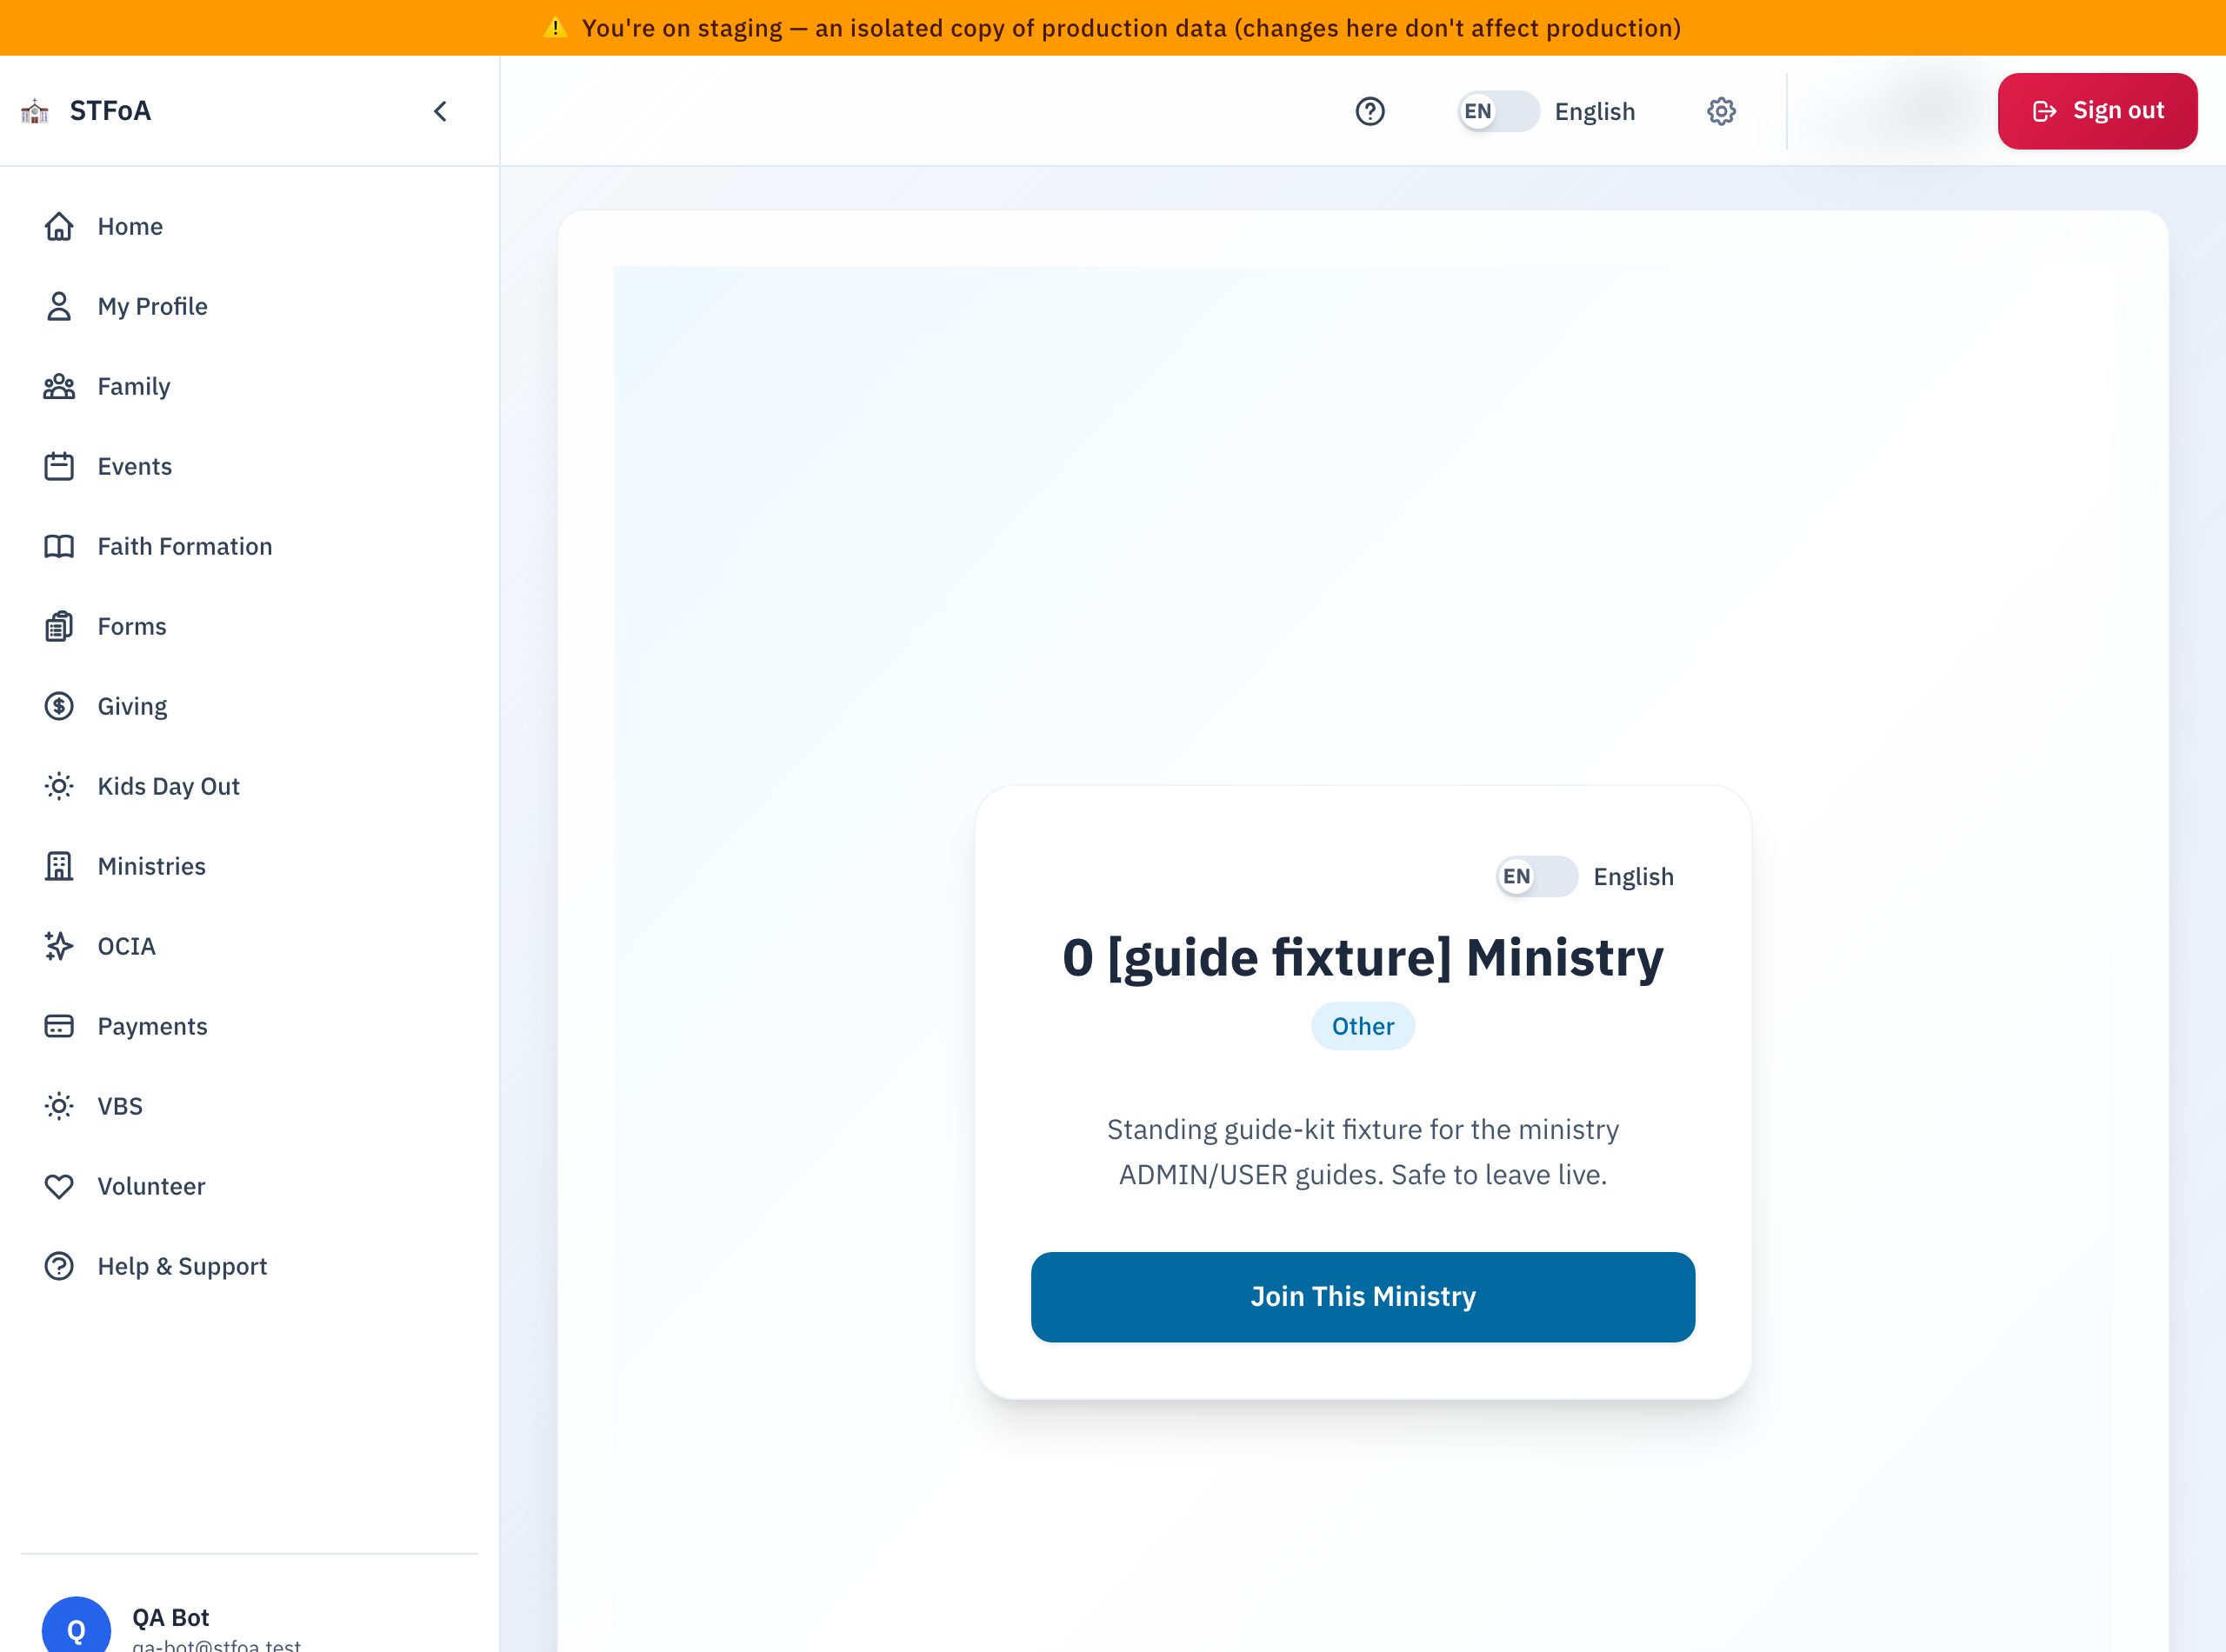Click the "Standing guide-kit fixture" description text

(x=1363, y=1152)
